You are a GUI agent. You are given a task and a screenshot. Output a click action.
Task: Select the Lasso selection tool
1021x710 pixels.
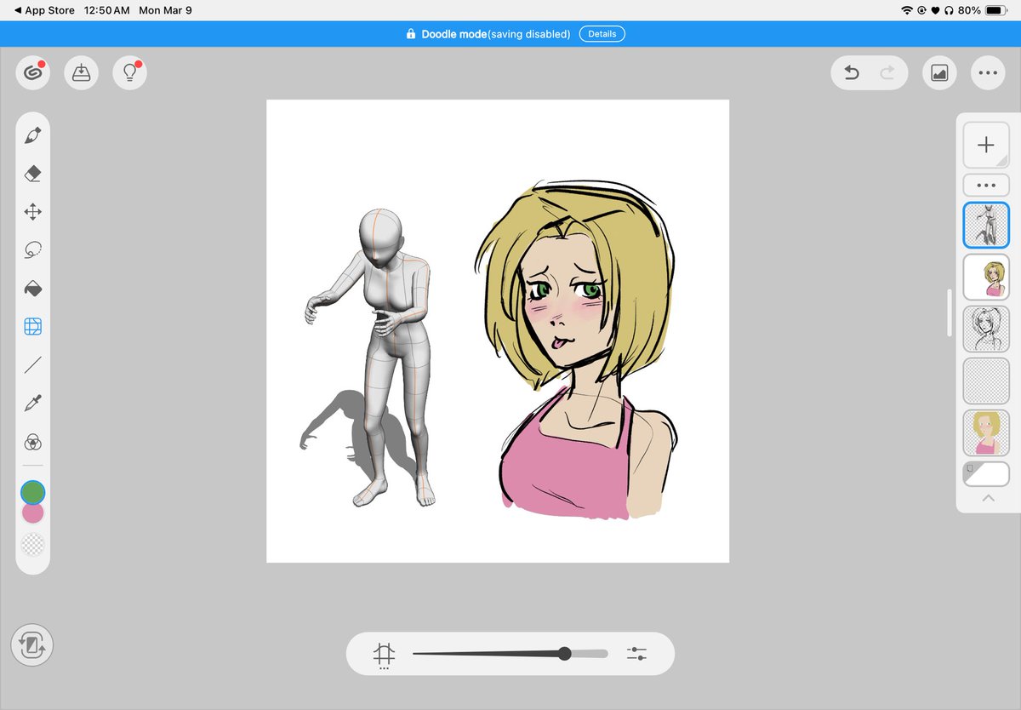coord(33,250)
